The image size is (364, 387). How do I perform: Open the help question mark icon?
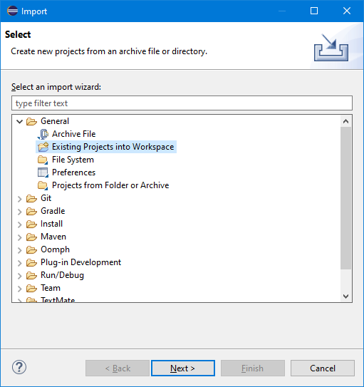click(x=19, y=367)
